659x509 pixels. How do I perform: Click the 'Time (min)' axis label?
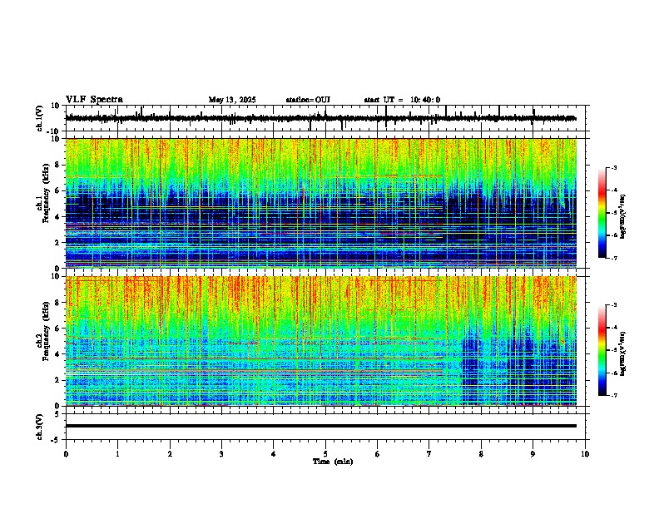point(333,462)
